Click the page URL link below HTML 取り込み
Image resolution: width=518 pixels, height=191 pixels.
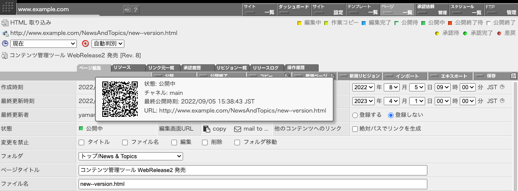[94, 33]
